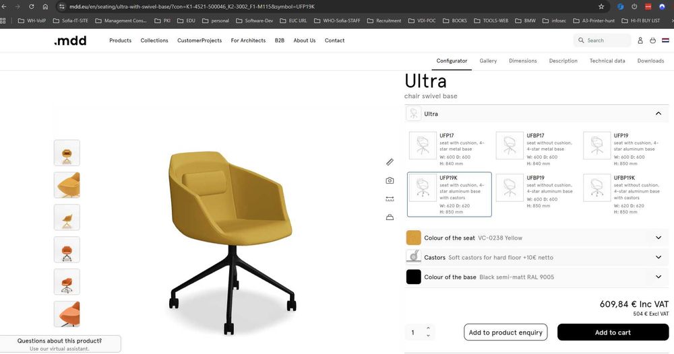Viewport: 674px width, 354px height.
Task: Expand Colour of the seat options
Action: click(658, 238)
